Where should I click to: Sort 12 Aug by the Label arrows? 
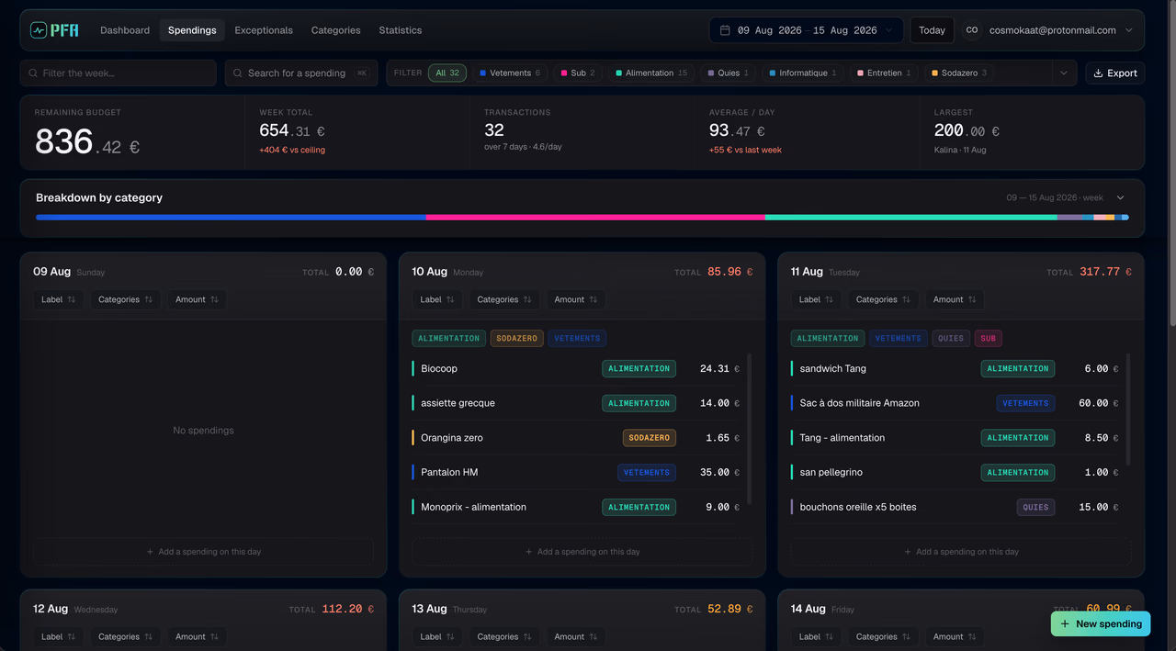tap(72, 636)
